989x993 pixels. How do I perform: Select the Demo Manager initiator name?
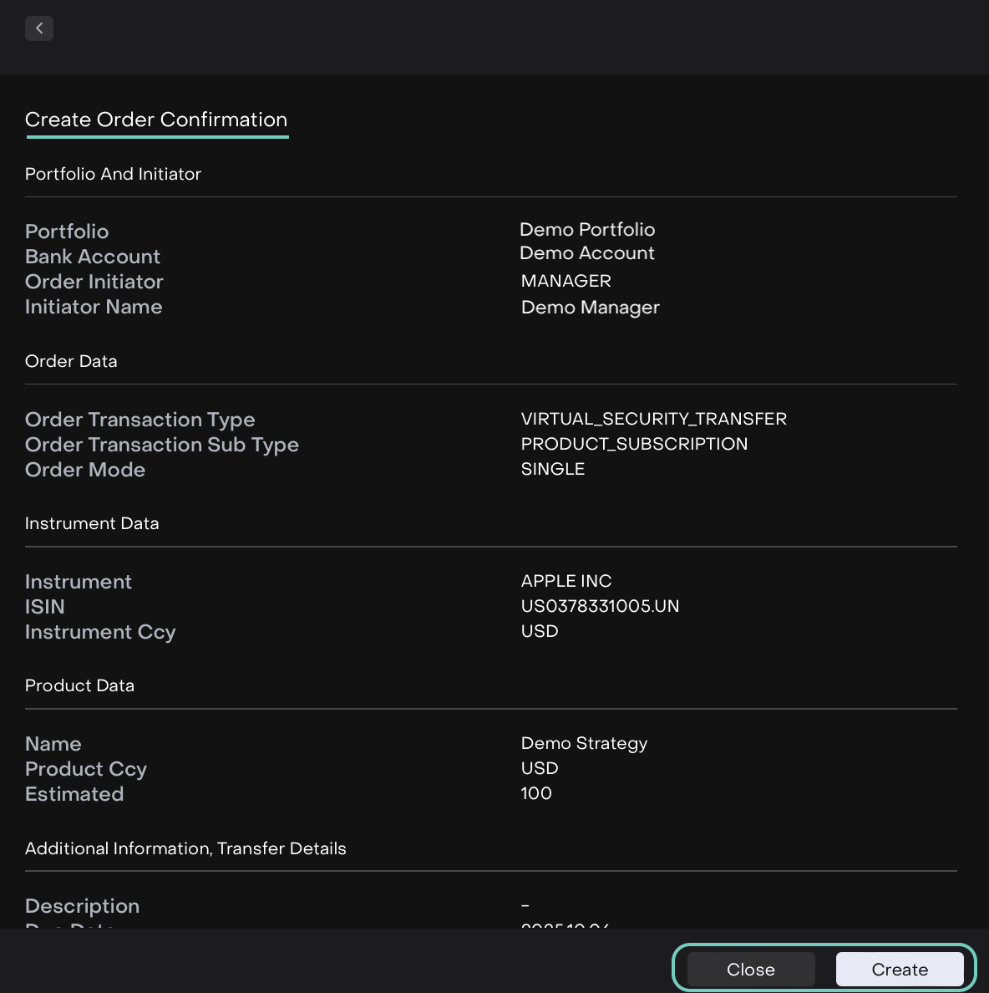point(590,308)
